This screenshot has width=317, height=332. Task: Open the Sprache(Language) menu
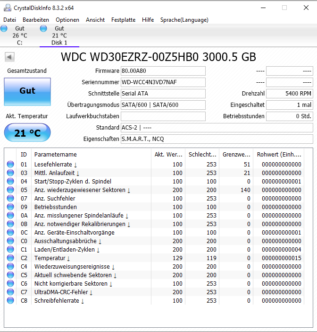pyautogui.click(x=184, y=20)
